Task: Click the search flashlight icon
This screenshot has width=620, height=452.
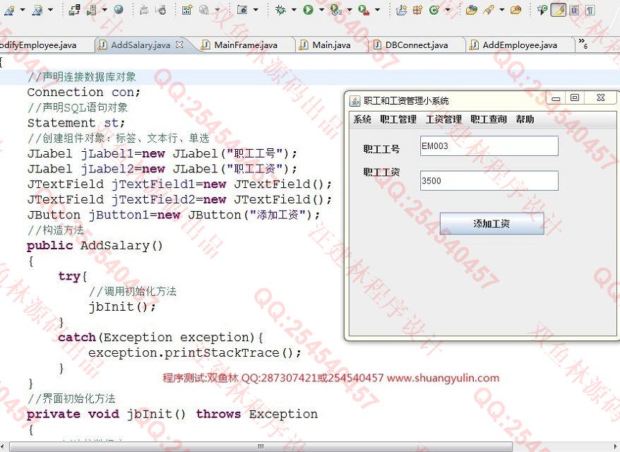Action: (x=489, y=10)
